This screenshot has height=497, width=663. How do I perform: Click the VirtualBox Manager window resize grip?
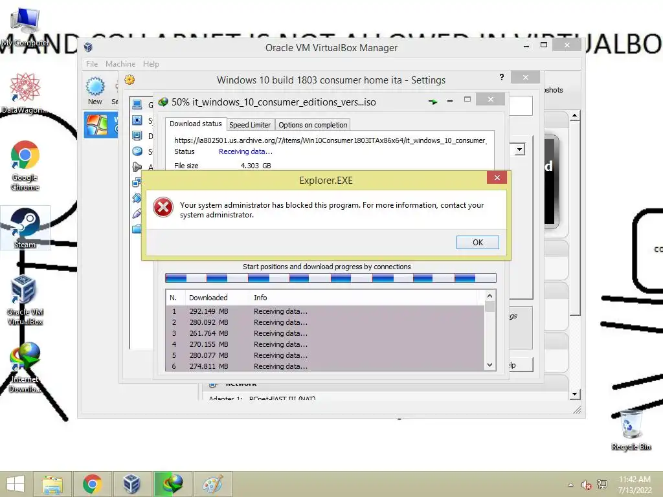click(x=577, y=410)
